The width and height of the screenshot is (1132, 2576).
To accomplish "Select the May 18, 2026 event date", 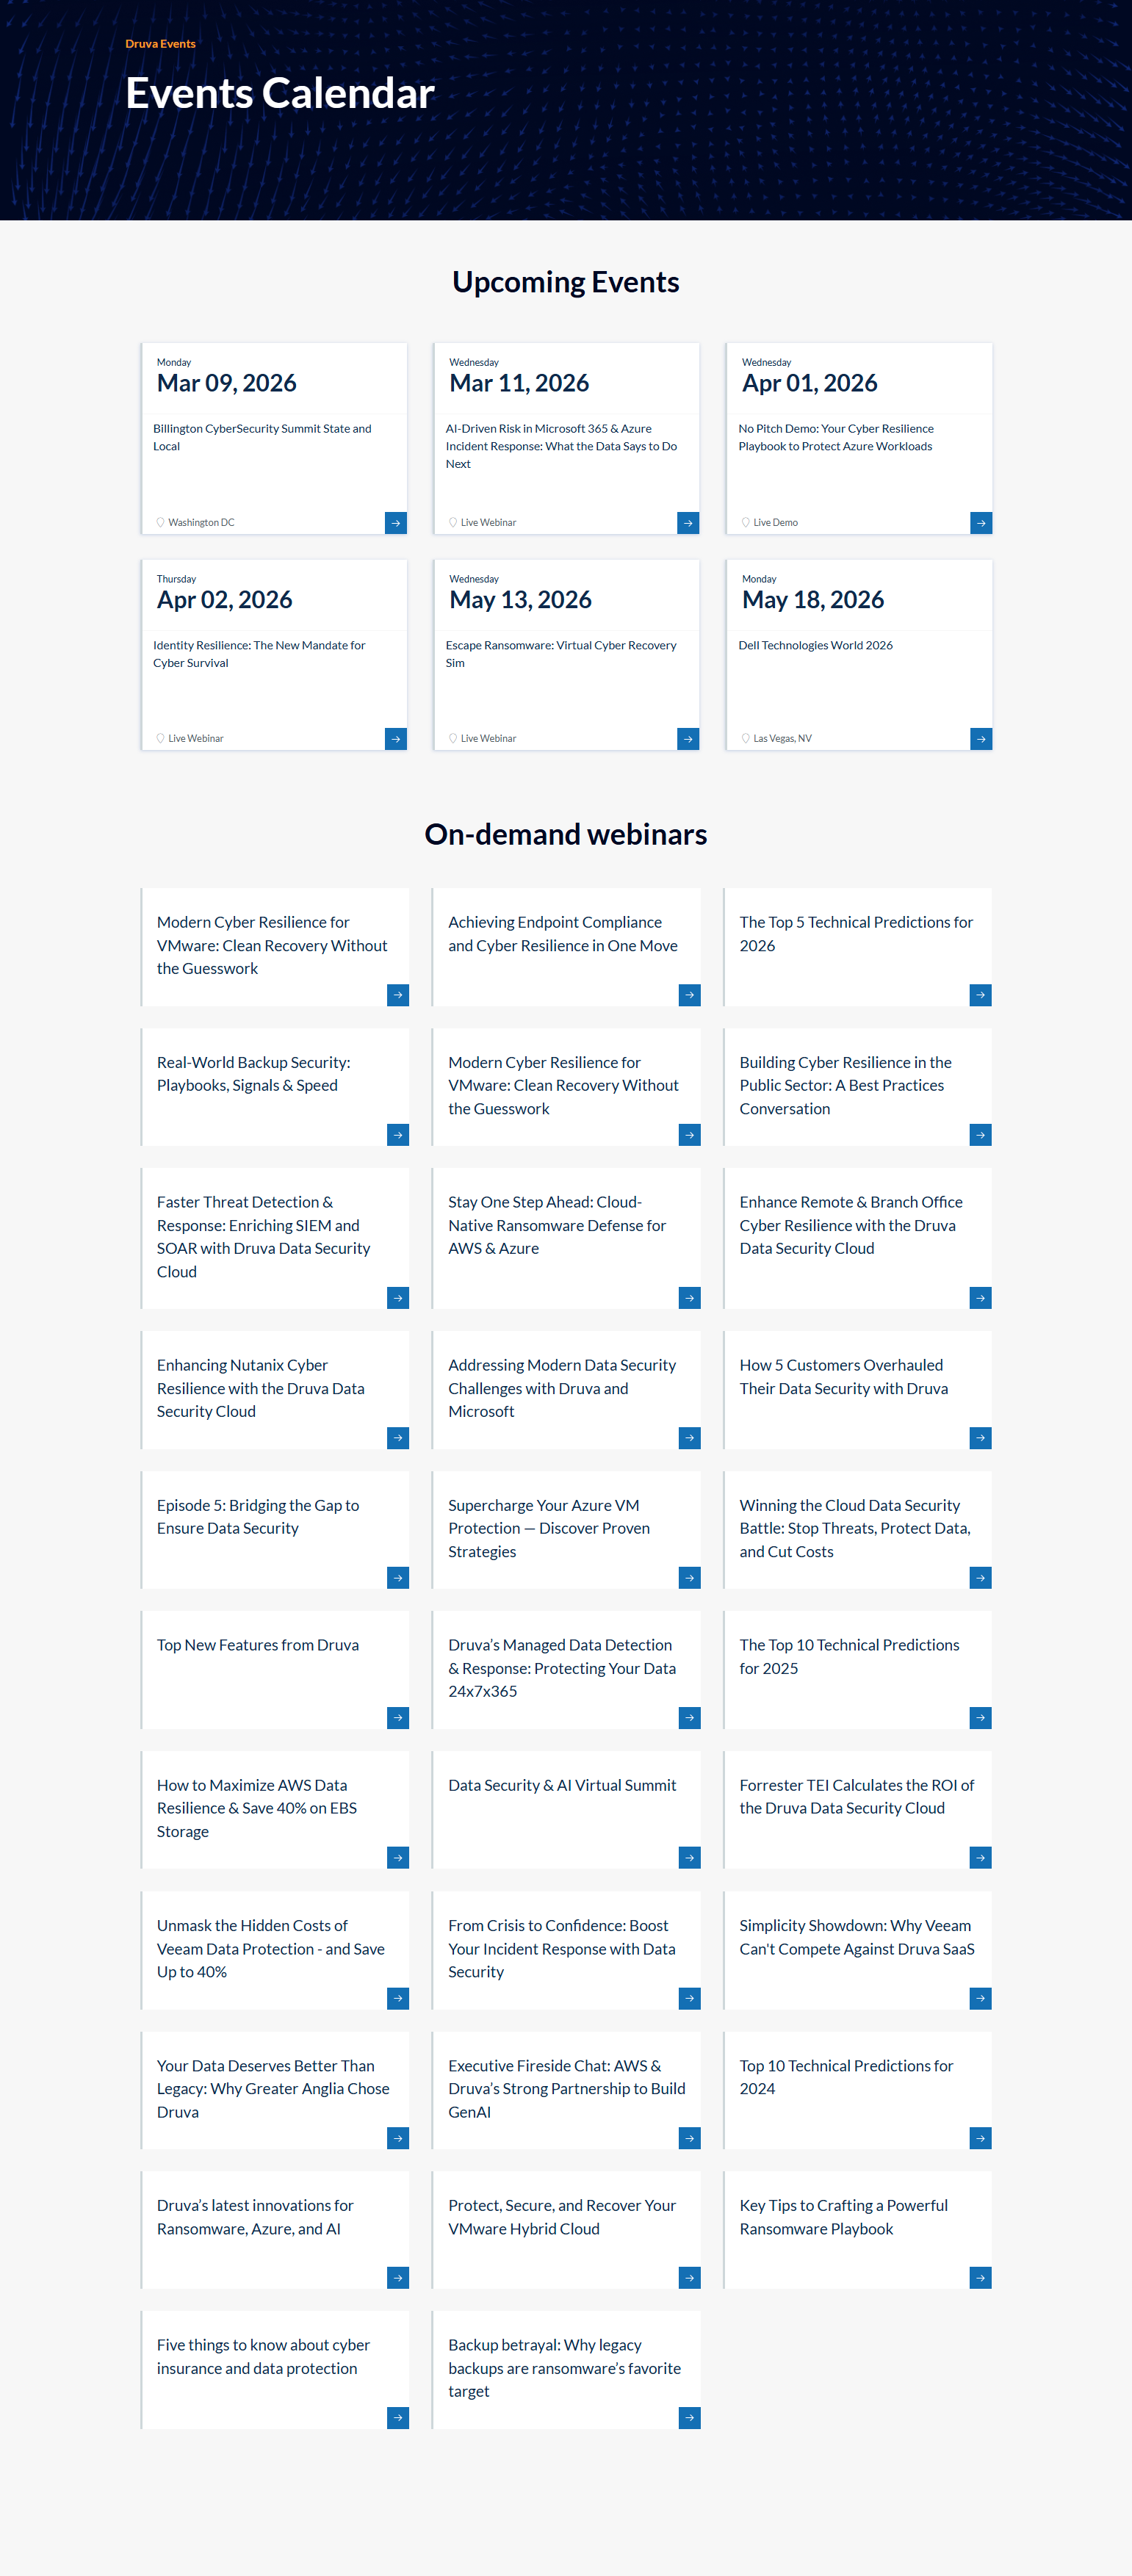I will (813, 600).
